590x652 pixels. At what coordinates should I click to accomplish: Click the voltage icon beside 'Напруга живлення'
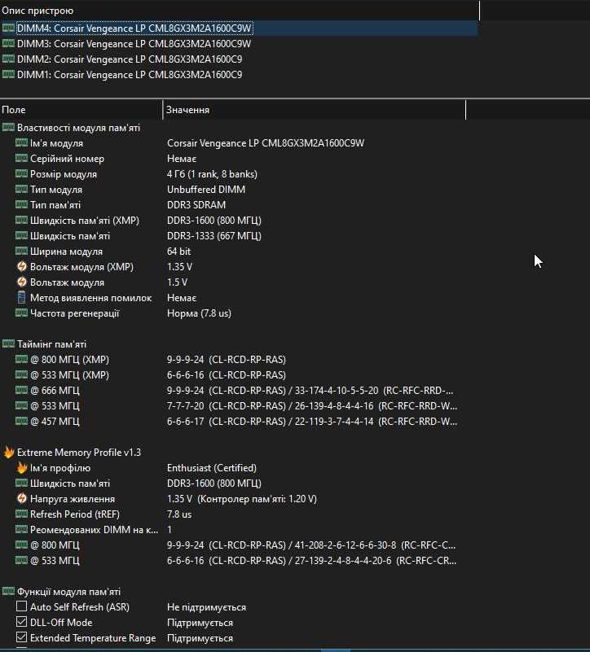point(22,498)
